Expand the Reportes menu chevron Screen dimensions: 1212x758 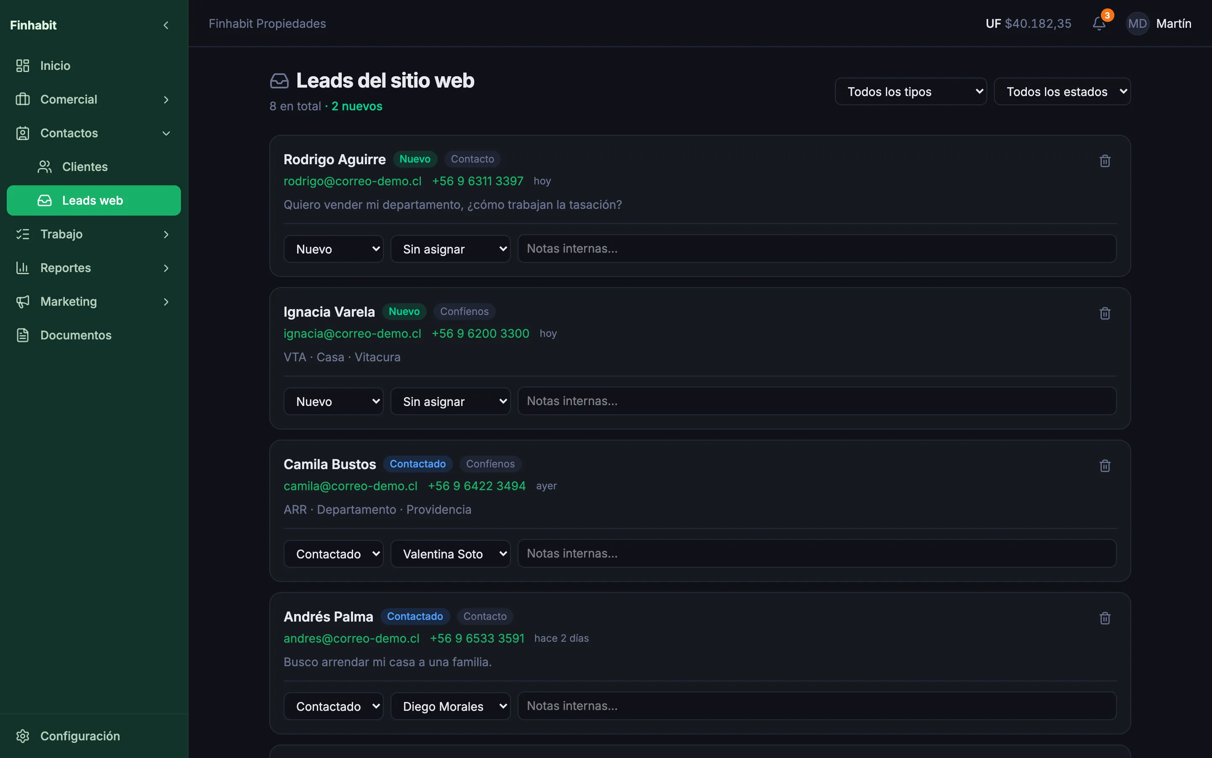(x=166, y=268)
